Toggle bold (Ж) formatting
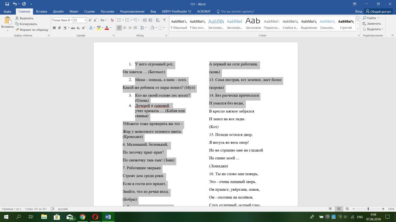The width and height of the screenshot is (396, 222). (54, 28)
